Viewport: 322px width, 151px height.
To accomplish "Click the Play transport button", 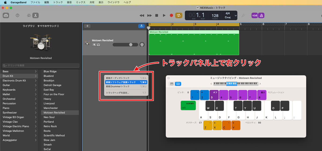I will point(164,16).
